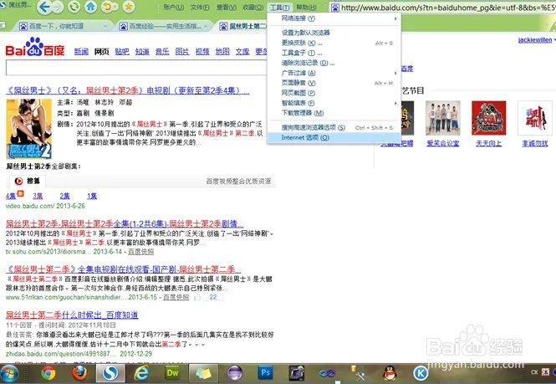Open the 收藏(O) menu
Image resolution: width=556 pixels, height=384 pixels.
pos(252,7)
